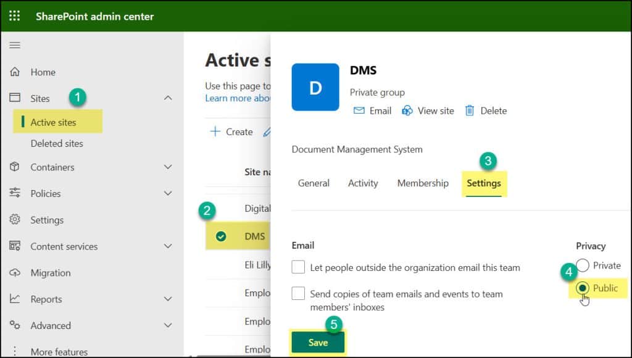
Task: Expand the Content services chevron
Action: pyautogui.click(x=168, y=246)
